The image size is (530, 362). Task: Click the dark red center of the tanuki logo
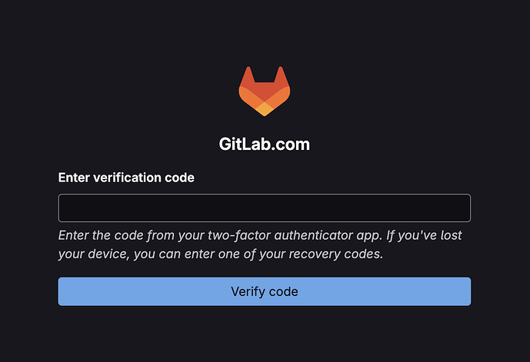pos(265,91)
